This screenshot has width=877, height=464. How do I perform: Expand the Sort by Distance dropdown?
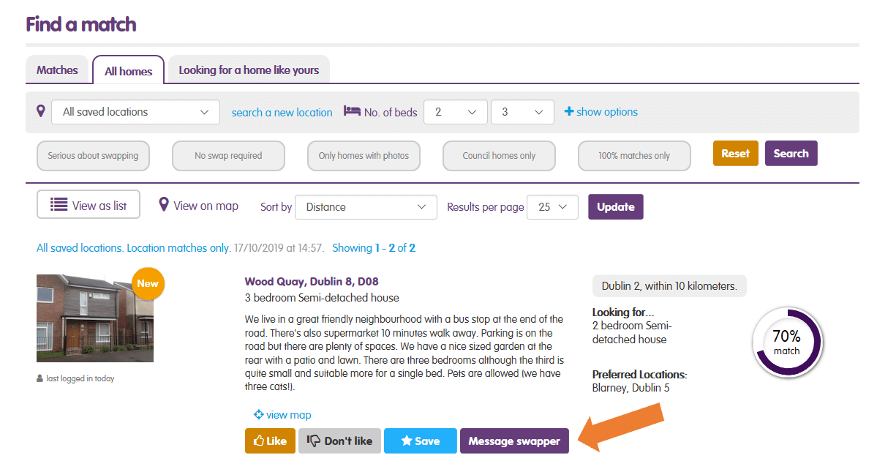pyautogui.click(x=366, y=207)
